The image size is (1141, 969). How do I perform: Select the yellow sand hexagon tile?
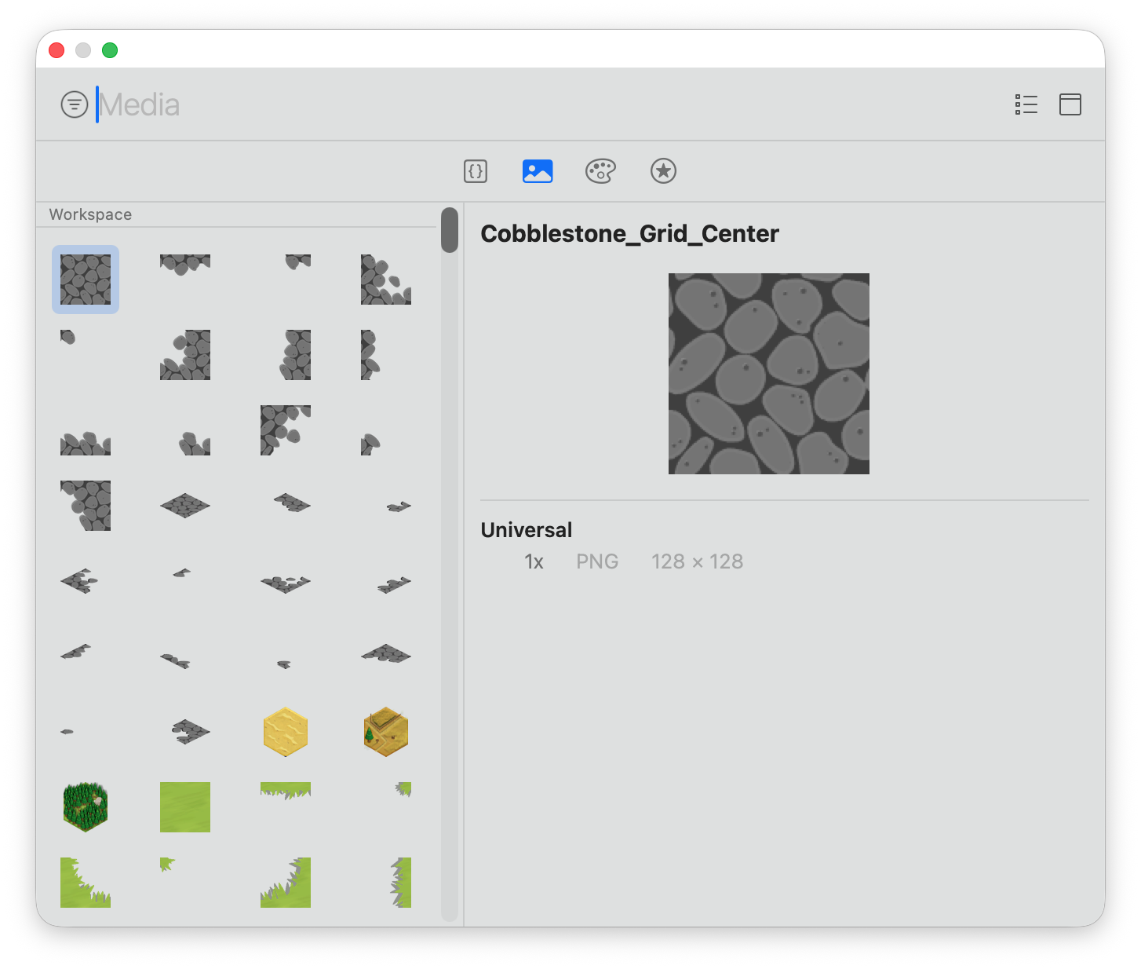click(x=286, y=732)
